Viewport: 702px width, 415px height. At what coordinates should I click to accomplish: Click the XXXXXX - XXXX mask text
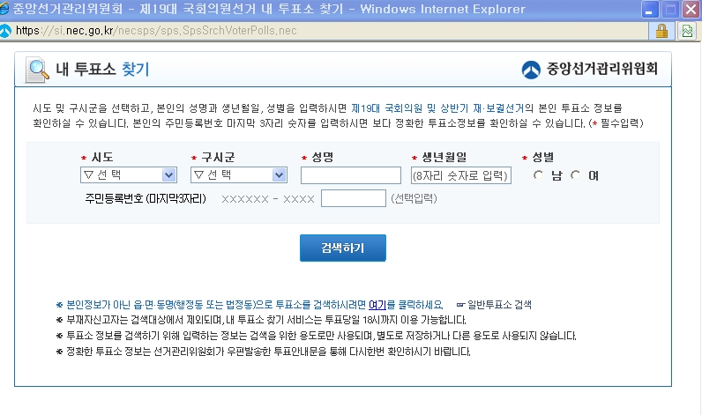point(268,199)
